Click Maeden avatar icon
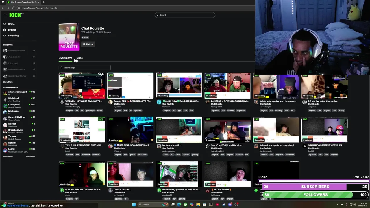This screenshot has width=370, height=208. coord(5,125)
